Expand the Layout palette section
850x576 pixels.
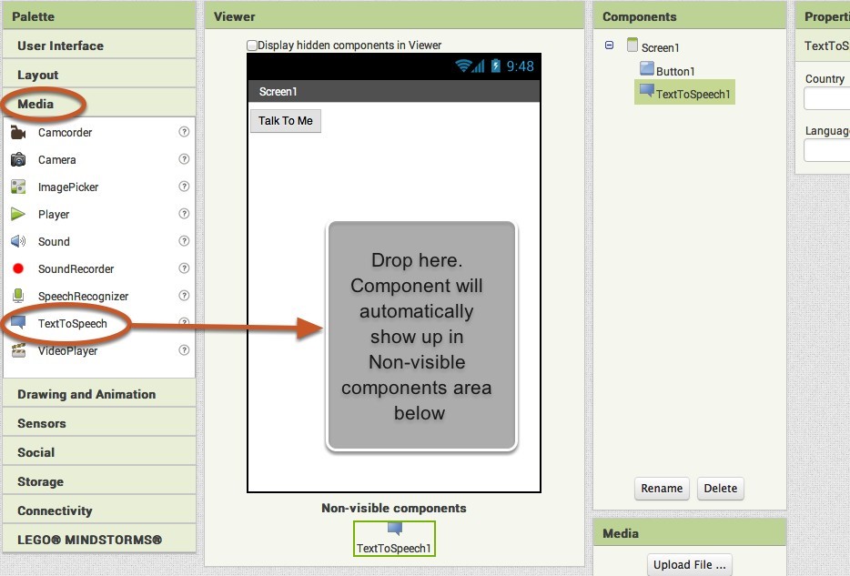[x=99, y=75]
